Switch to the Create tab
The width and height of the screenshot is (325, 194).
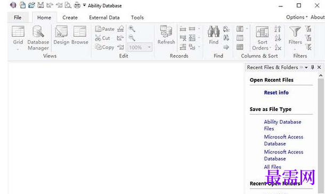(x=70, y=18)
